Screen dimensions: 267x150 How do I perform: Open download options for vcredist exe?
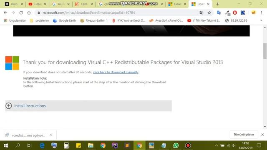51,135
